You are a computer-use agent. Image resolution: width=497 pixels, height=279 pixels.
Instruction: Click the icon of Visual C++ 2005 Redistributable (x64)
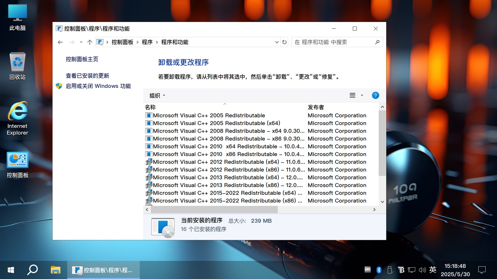click(149, 123)
